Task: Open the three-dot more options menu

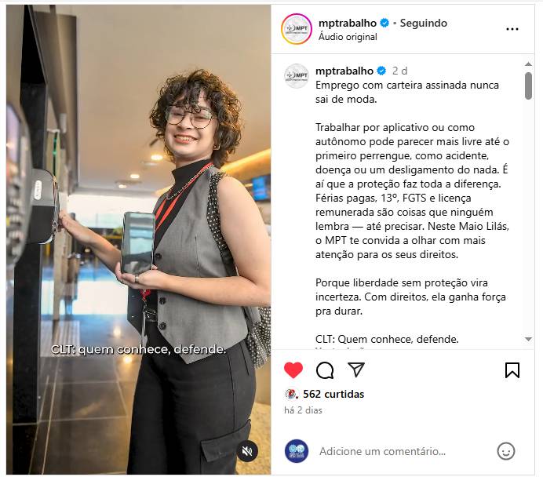Action: (512, 29)
